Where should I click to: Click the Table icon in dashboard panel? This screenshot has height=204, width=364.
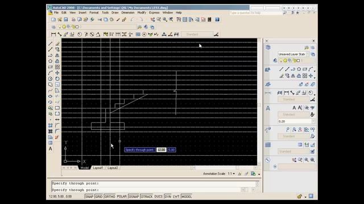pos(268,145)
